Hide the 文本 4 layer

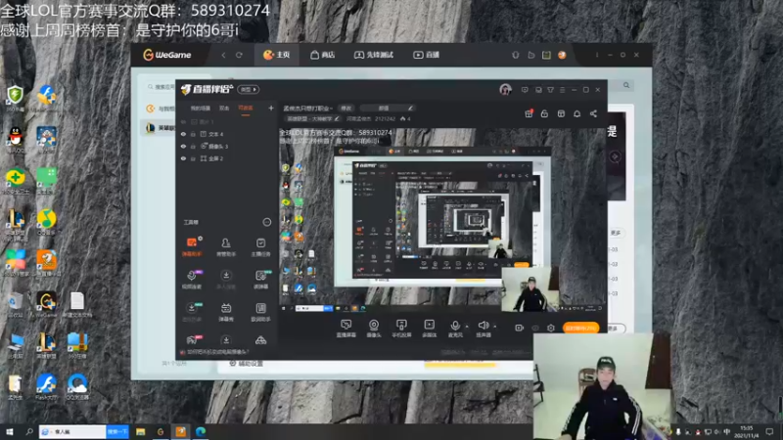pyautogui.click(x=183, y=134)
